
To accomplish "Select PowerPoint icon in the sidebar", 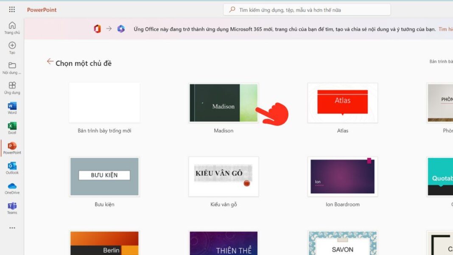I will (x=12, y=146).
